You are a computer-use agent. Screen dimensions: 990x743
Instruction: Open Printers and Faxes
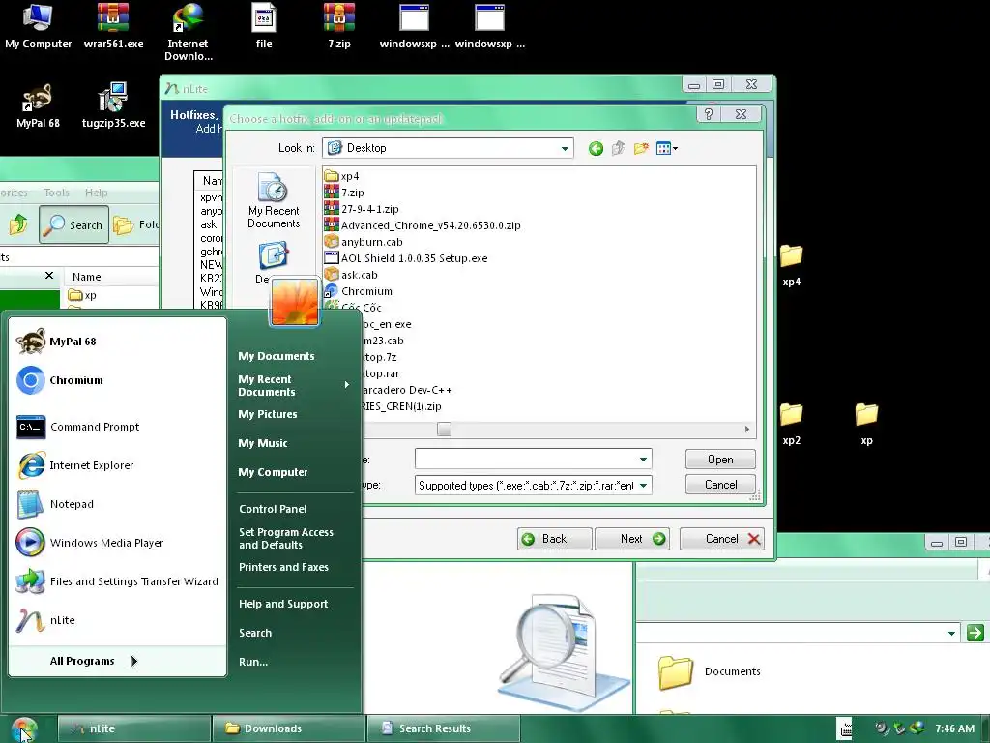pos(283,567)
